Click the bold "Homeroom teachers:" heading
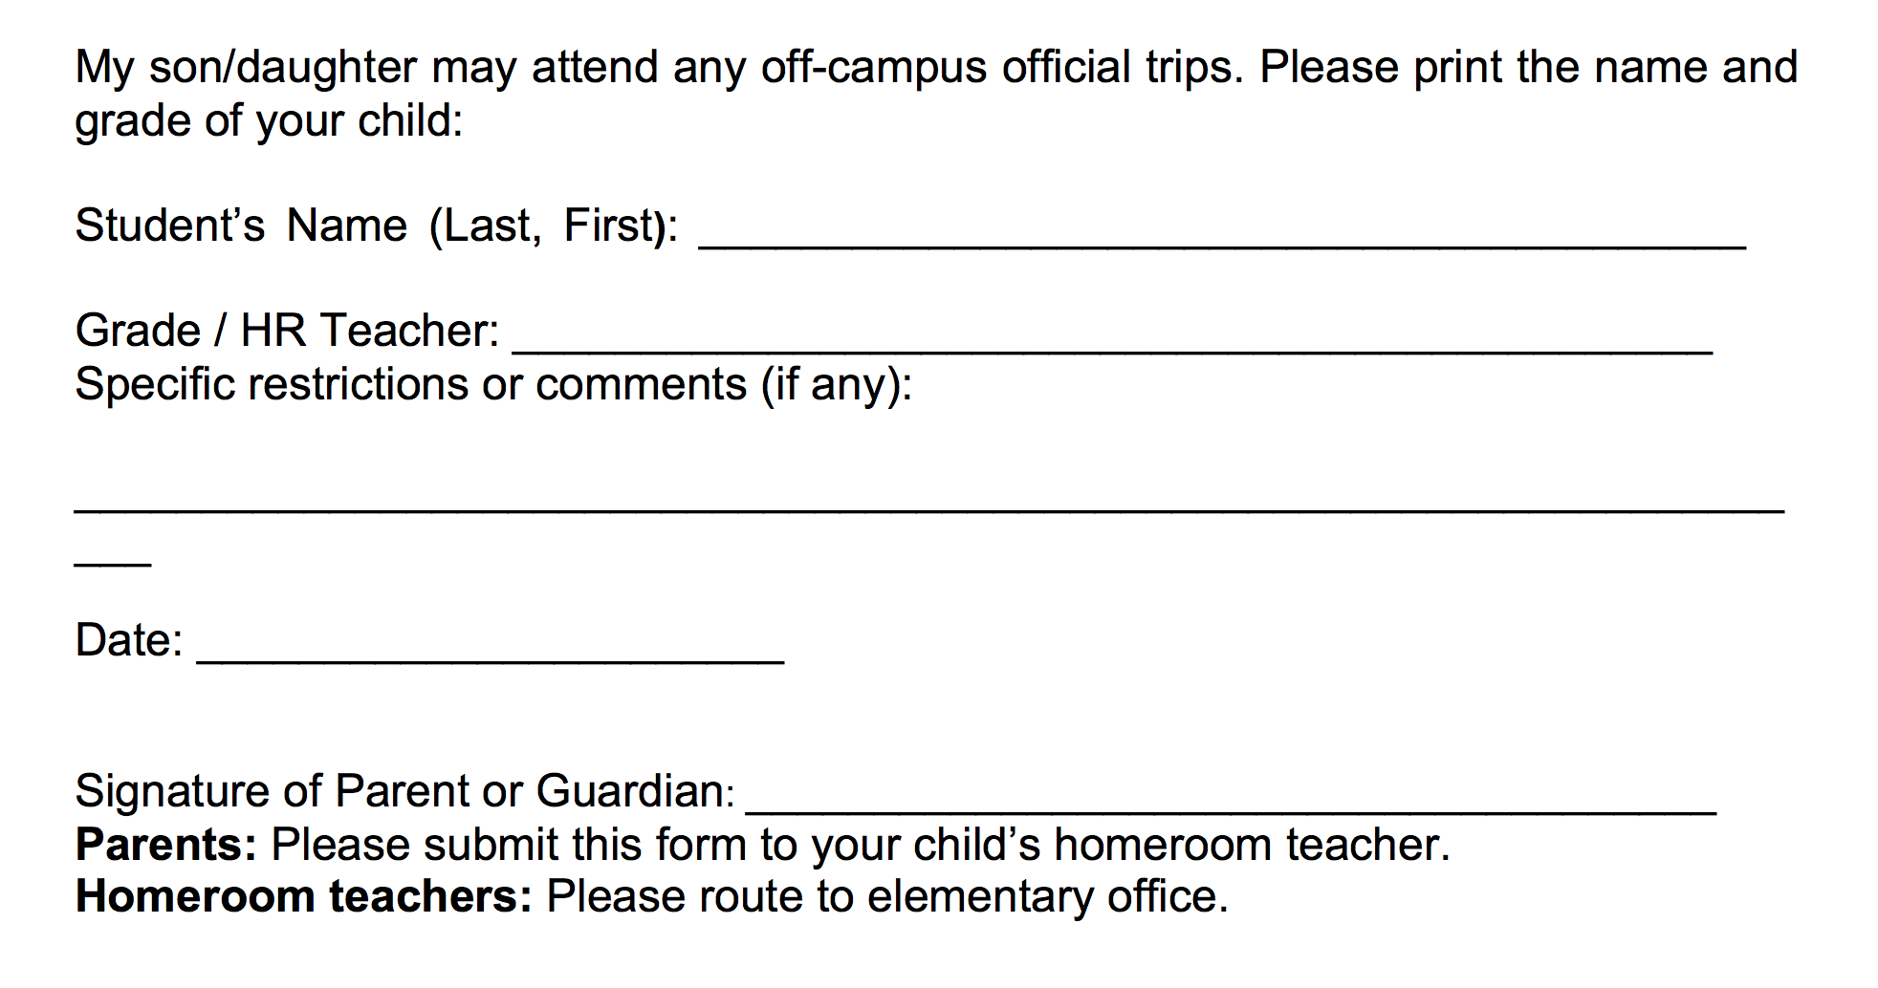1878x988 pixels. click(x=303, y=897)
